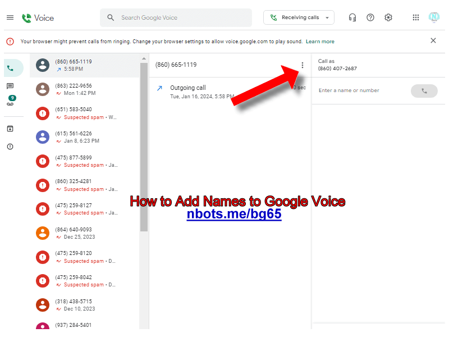Screen dimensions: 449x337
Task: Open call entry (860) 325-4281
Action: tap(85, 185)
